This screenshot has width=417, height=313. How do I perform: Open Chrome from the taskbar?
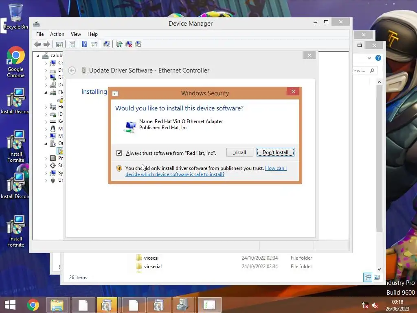pos(33,305)
